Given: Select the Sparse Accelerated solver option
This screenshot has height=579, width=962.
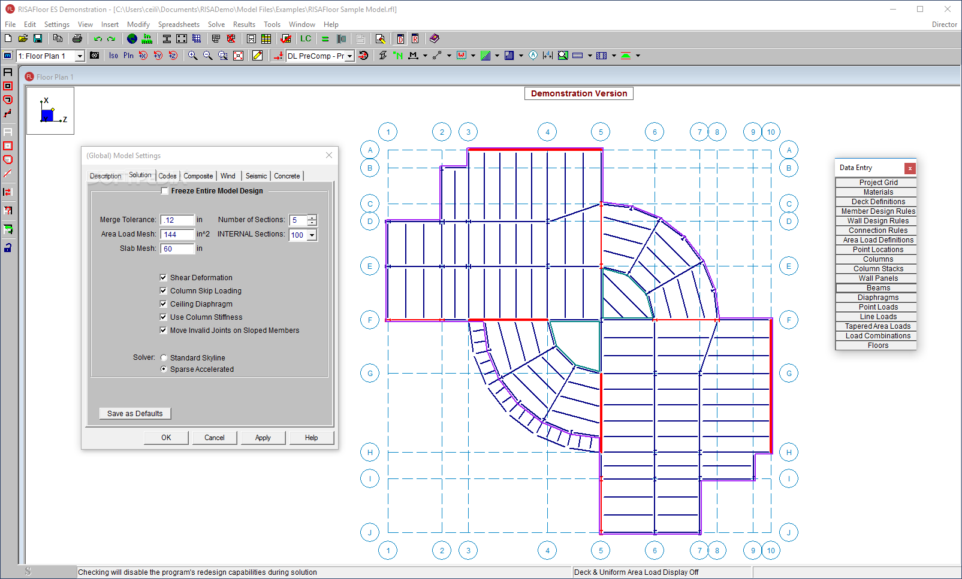Looking at the screenshot, I should (x=164, y=369).
